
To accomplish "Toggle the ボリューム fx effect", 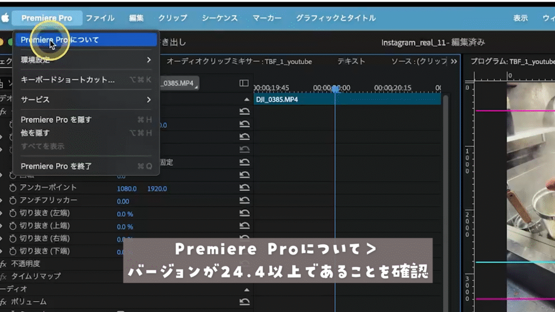I will click(4, 302).
